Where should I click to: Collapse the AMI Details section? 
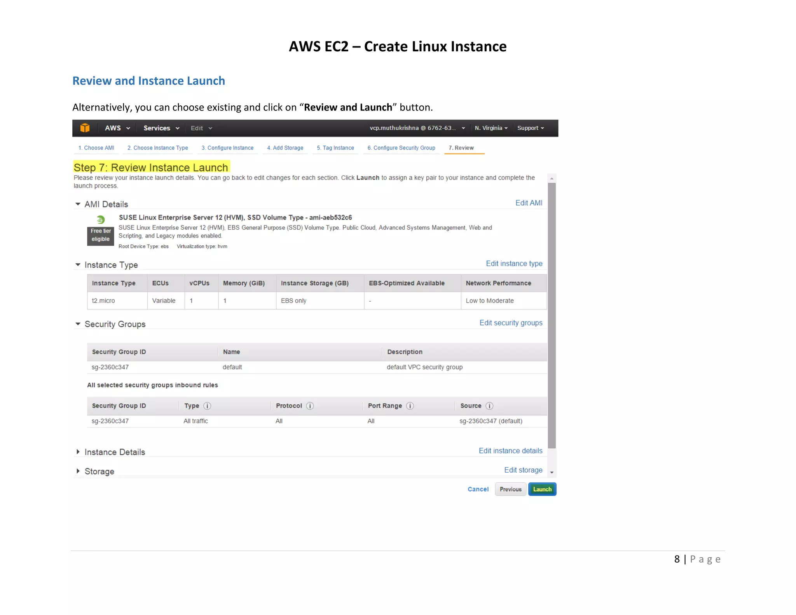click(x=78, y=204)
